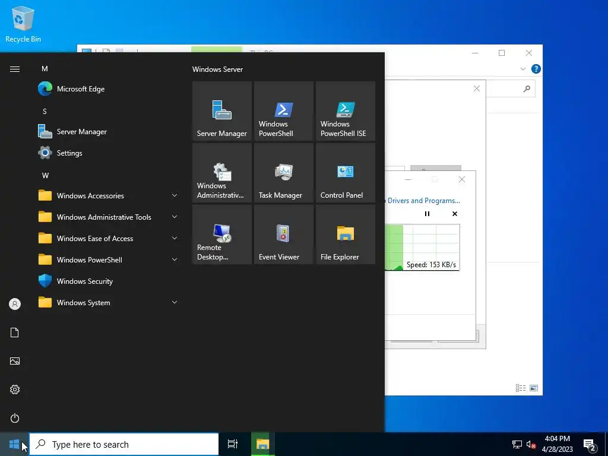Close the copy progress dialog

(x=461, y=179)
